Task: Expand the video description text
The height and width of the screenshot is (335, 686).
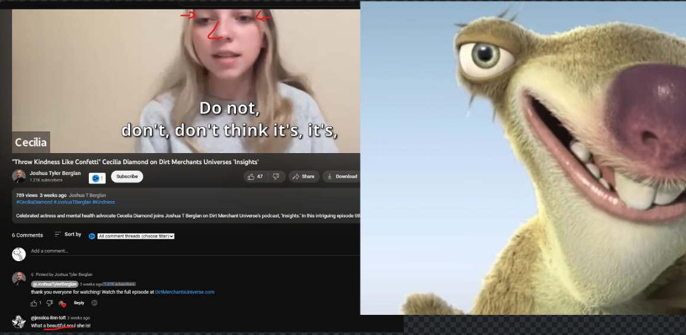Action: (x=188, y=216)
